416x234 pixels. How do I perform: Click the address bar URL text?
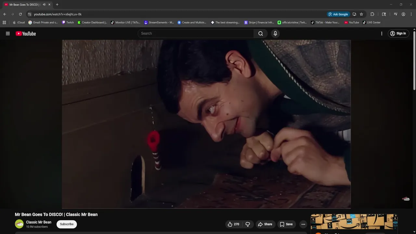click(58, 14)
